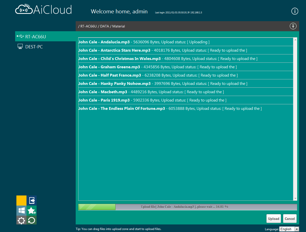
Task: Click the USB icon beside RT-AC66U
Action: pyautogui.click(x=20, y=37)
